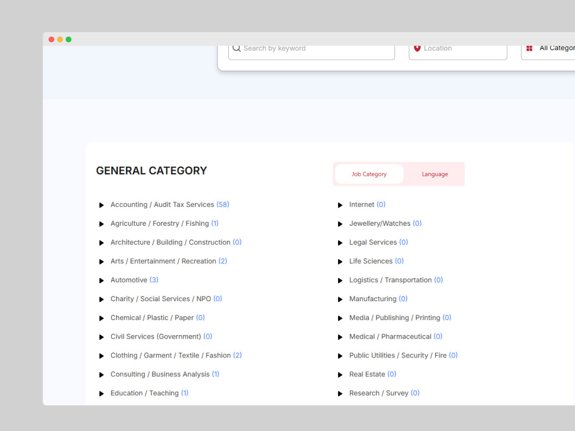Open the Real Estate category link
This screenshot has width=575, height=431.
tap(373, 374)
